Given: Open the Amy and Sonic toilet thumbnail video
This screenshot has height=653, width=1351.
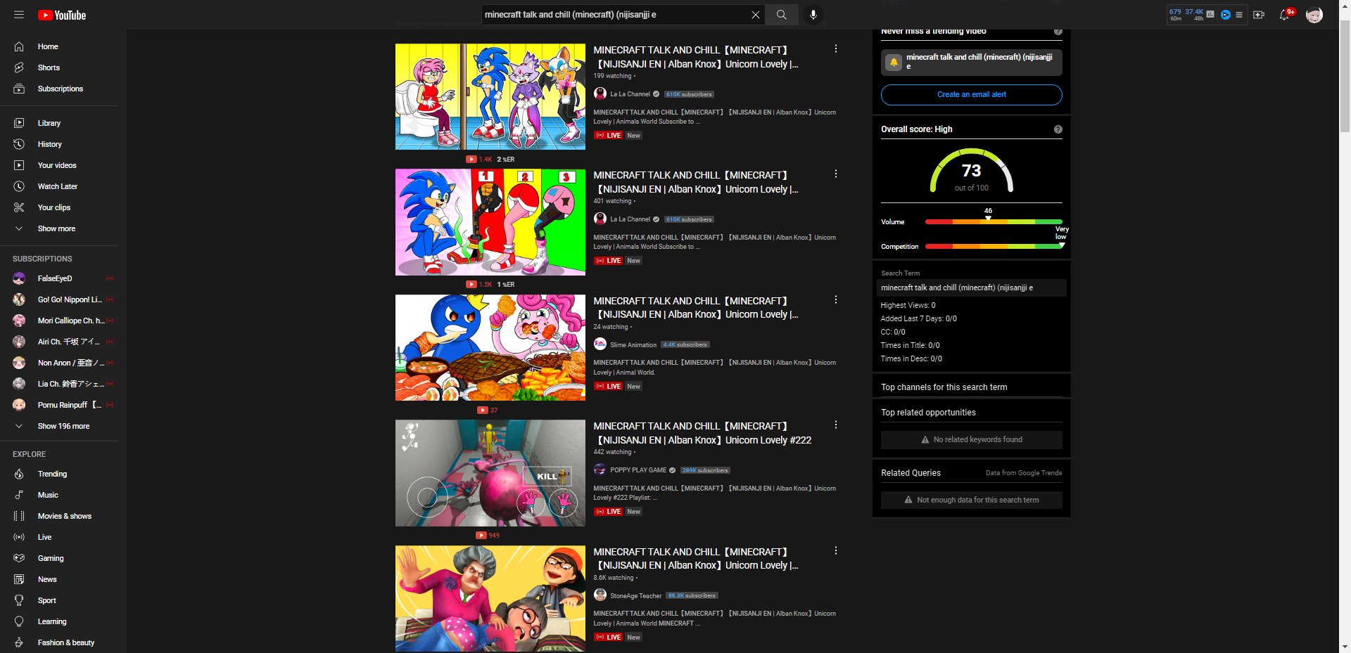Looking at the screenshot, I should point(490,96).
